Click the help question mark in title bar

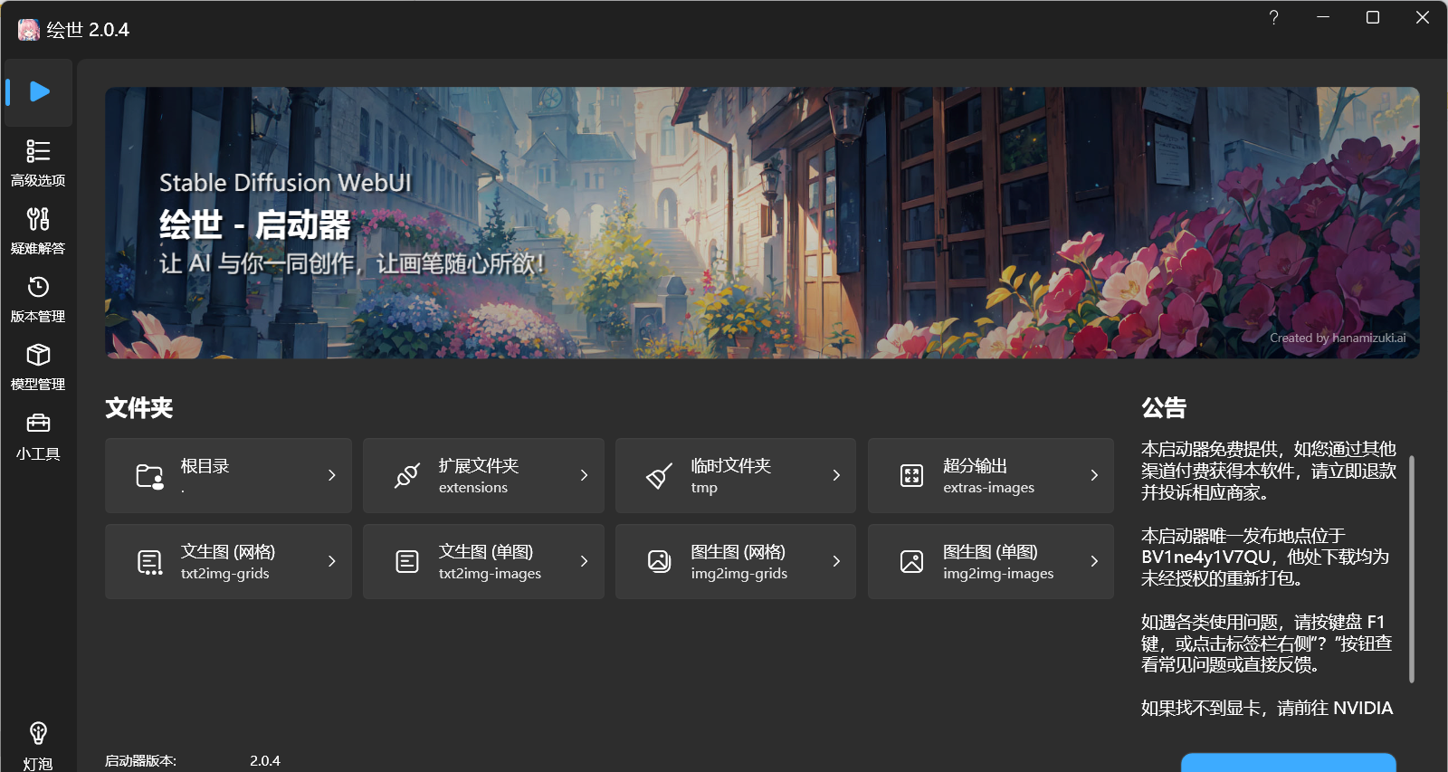coord(1273,17)
